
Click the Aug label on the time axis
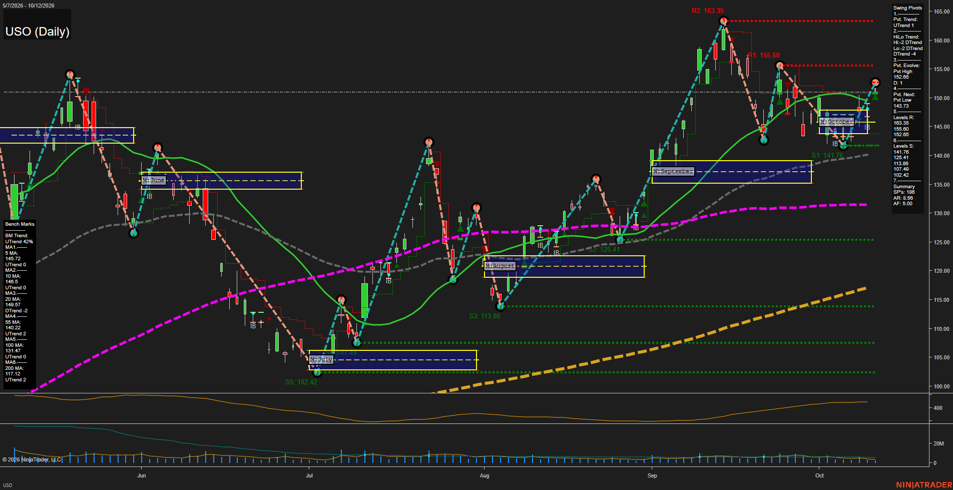click(x=485, y=475)
